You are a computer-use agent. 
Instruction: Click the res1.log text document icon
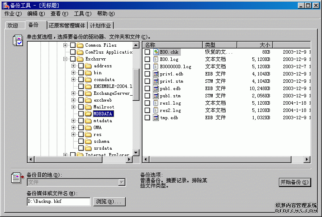coord(156,103)
